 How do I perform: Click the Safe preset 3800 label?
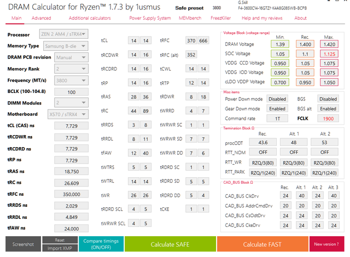click(217, 8)
